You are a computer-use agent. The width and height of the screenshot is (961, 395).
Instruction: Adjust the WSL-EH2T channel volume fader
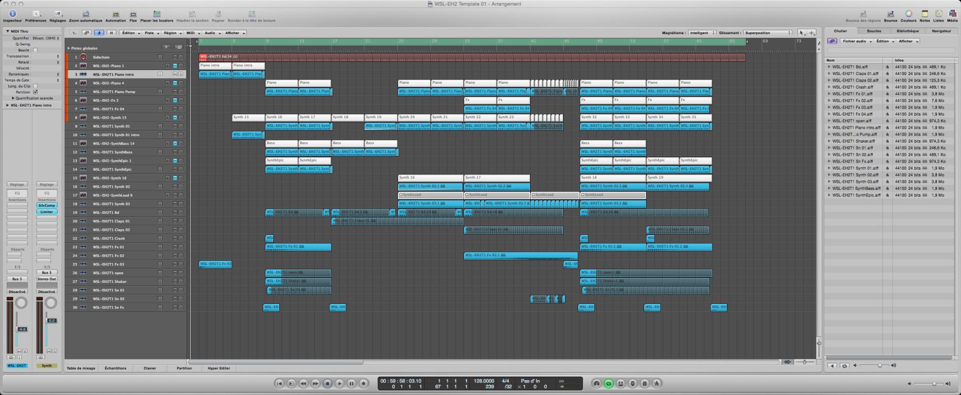pyautogui.click(x=22, y=329)
